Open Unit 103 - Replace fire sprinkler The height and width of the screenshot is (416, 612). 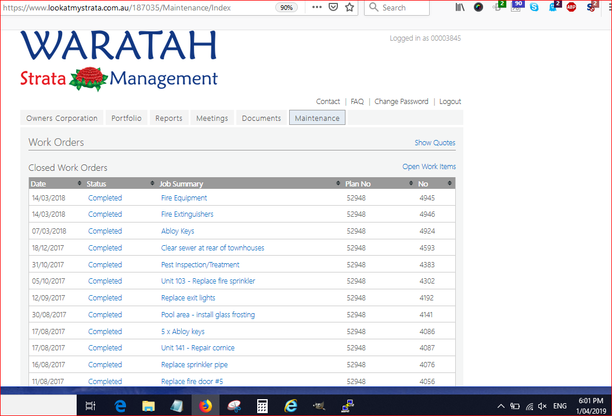(x=208, y=281)
